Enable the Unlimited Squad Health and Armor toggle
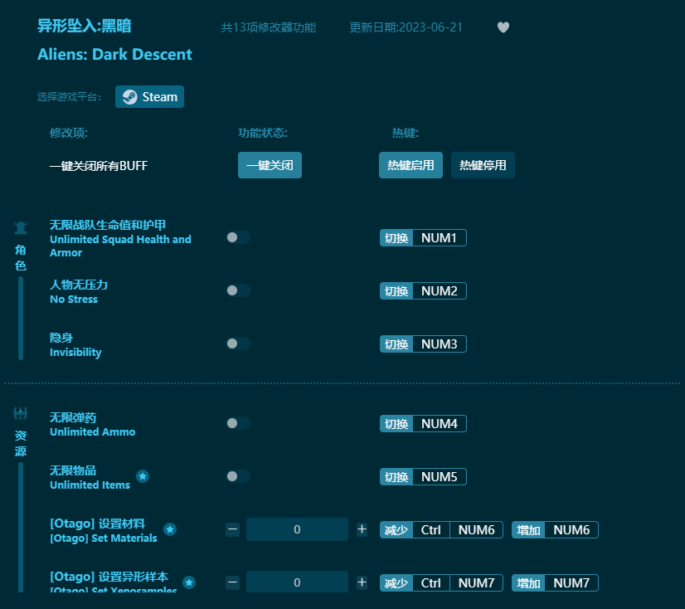The image size is (685, 609). tap(238, 237)
